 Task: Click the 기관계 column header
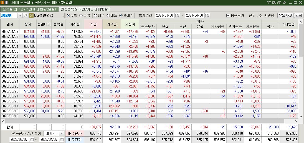130,24
